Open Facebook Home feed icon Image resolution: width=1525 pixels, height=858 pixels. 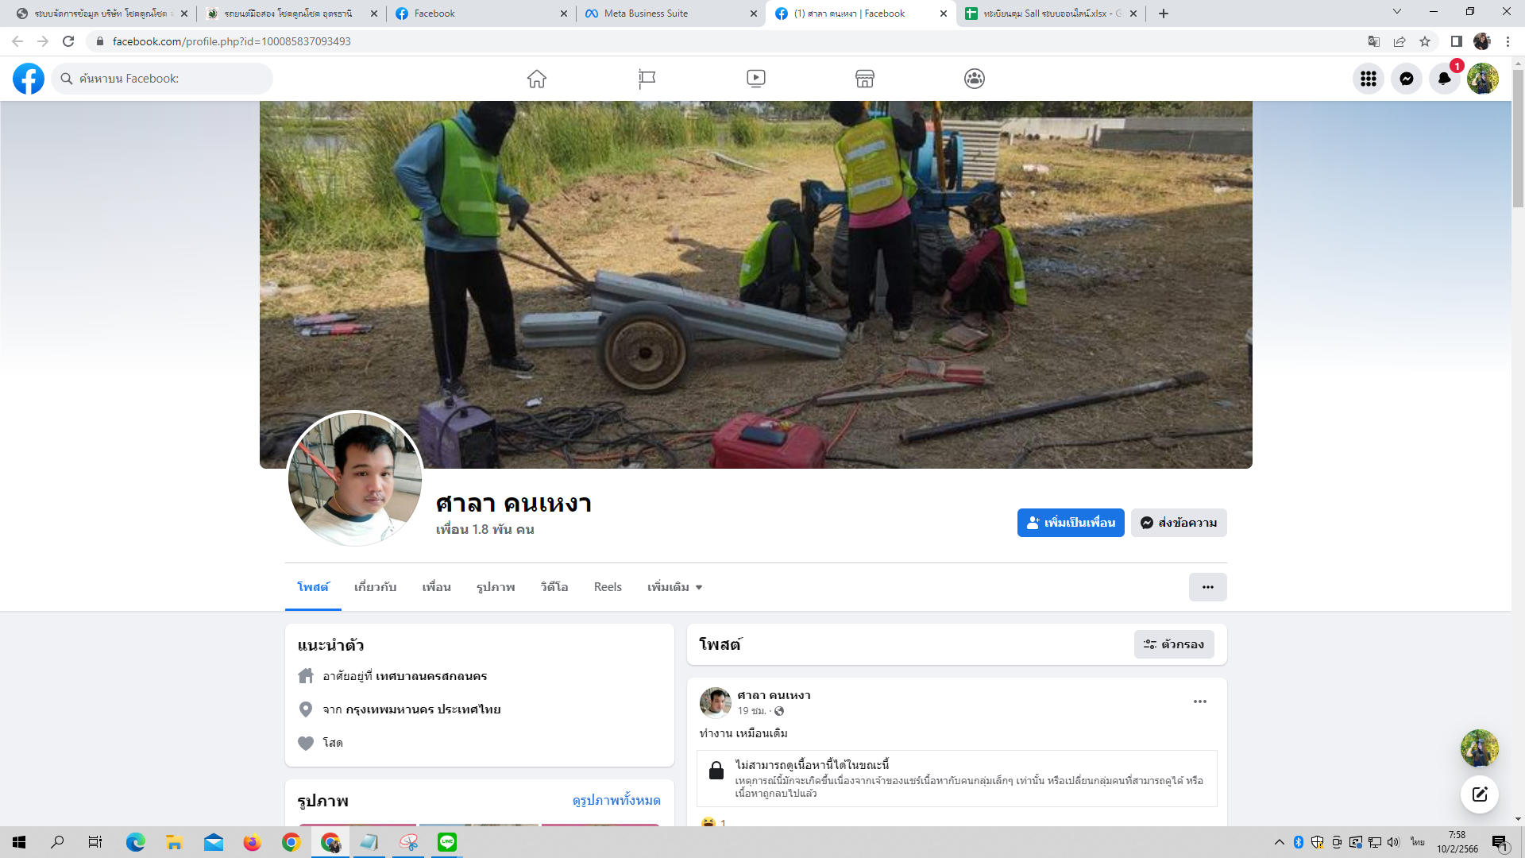537,79
